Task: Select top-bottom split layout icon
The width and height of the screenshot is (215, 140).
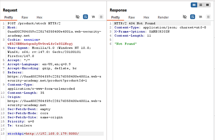Action: tap(201, 5)
